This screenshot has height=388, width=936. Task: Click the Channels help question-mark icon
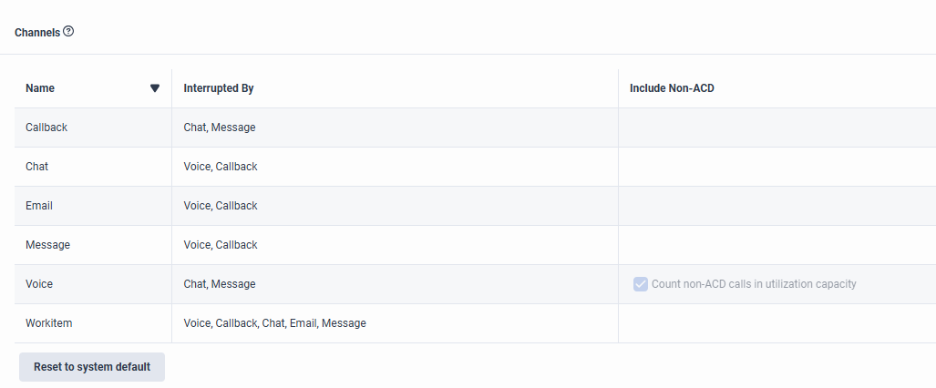[68, 31]
